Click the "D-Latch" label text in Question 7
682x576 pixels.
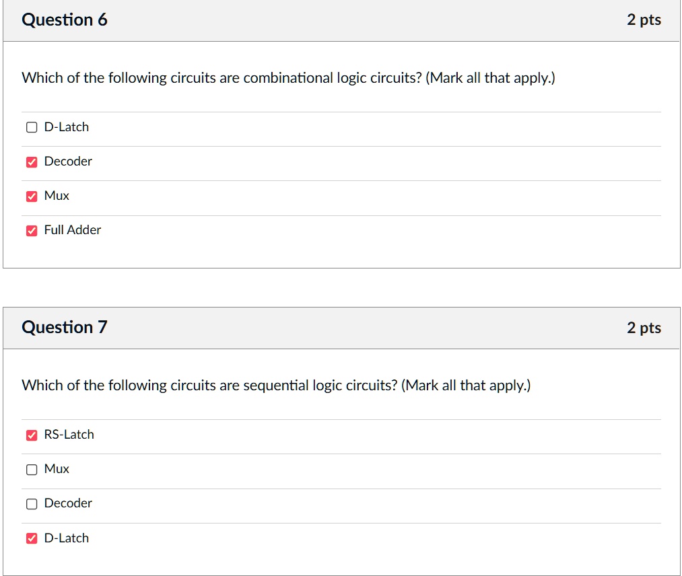tap(66, 538)
